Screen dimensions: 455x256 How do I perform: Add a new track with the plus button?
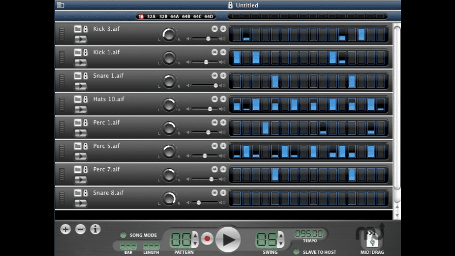tap(65, 229)
